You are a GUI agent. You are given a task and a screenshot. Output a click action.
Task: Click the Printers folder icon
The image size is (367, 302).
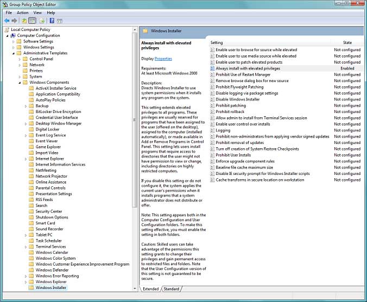[x=26, y=71]
